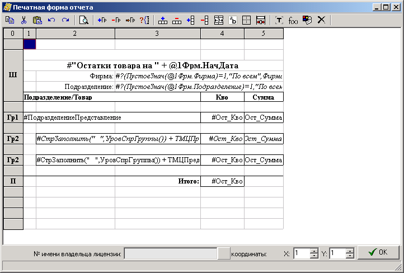Open print preview with magnifier icon
Screen dimensions: 404x273
tap(84, 20)
